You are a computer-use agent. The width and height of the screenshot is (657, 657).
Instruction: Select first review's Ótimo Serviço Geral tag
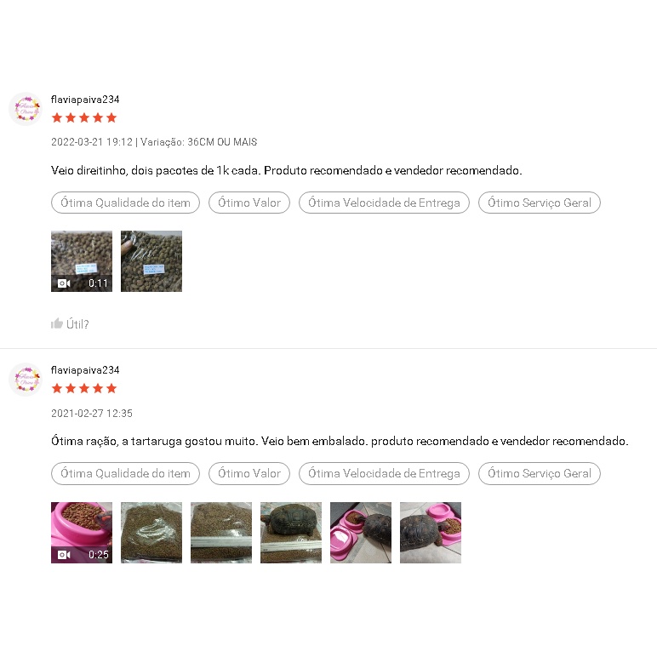coord(540,203)
